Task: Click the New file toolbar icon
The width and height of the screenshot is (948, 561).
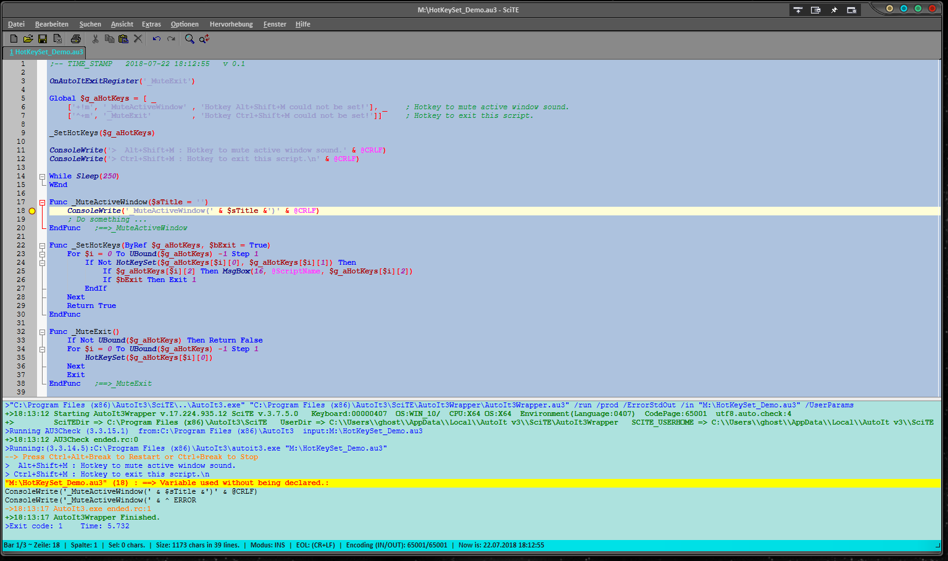Action: [x=14, y=39]
